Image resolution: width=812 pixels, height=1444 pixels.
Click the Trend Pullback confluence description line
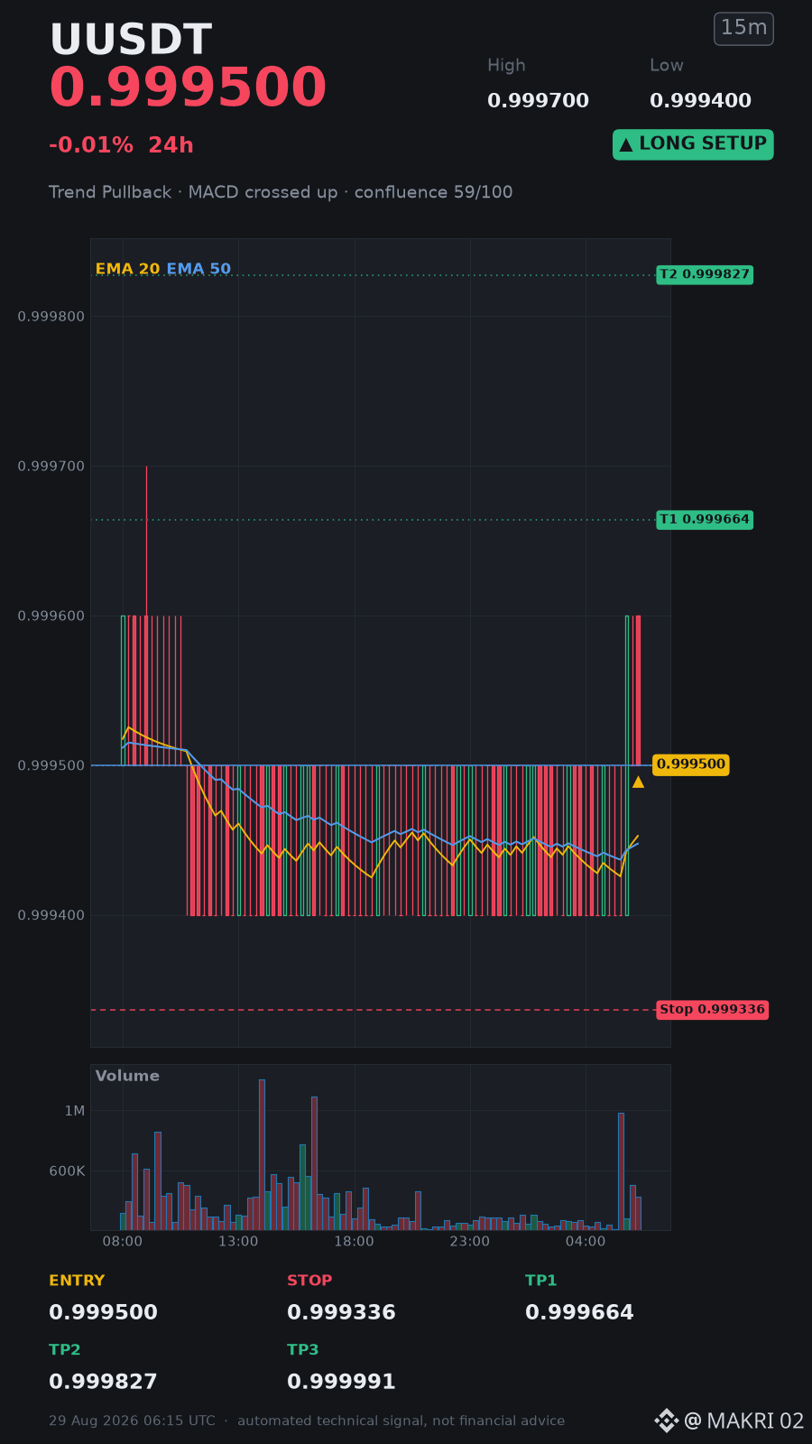281,192
